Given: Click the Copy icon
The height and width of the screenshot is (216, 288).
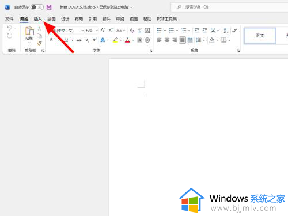Looking at the screenshot, I should tap(39, 36).
